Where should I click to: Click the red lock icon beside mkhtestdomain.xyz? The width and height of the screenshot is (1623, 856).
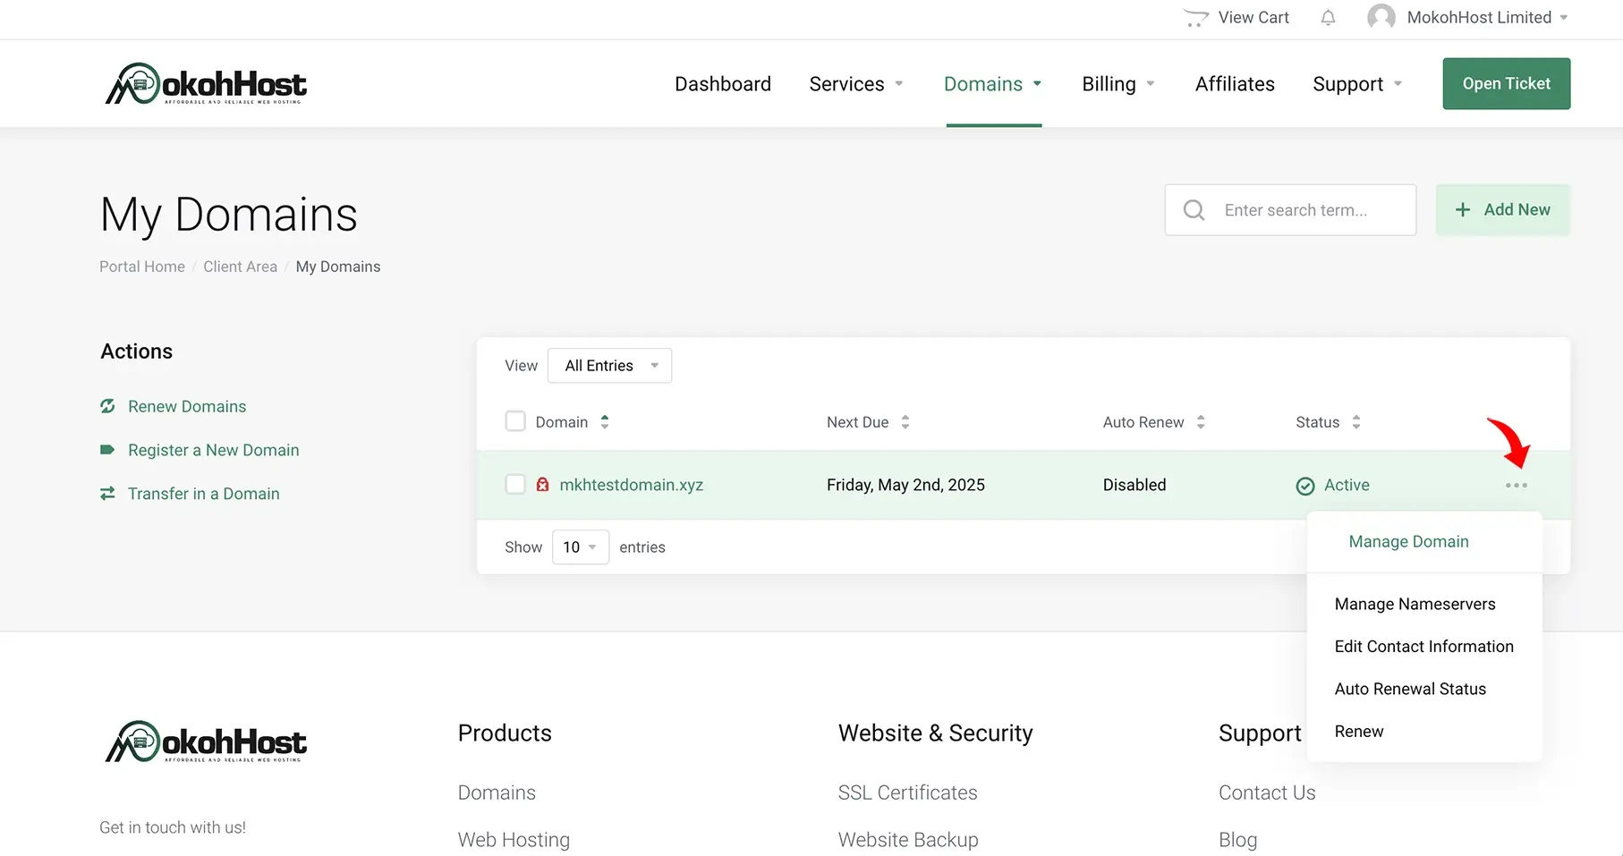coord(542,485)
